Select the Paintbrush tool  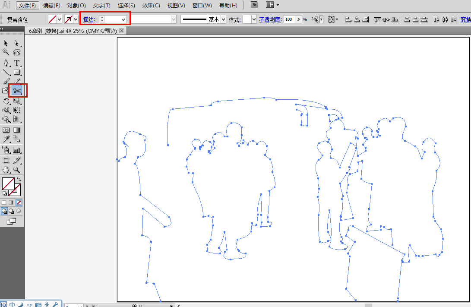(x=6, y=81)
